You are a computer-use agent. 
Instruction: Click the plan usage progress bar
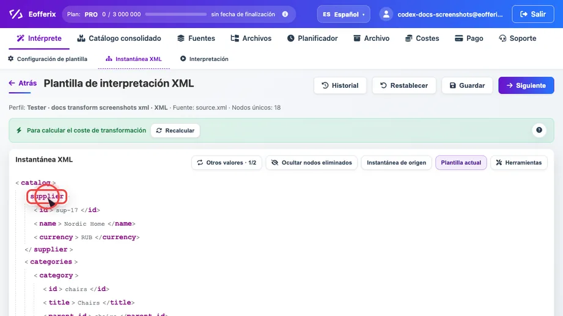175,14
